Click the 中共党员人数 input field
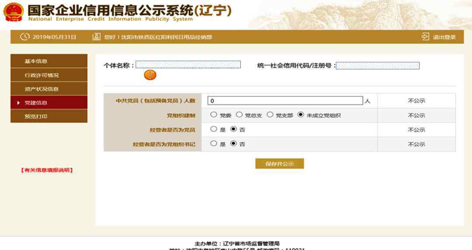 [x=285, y=101]
